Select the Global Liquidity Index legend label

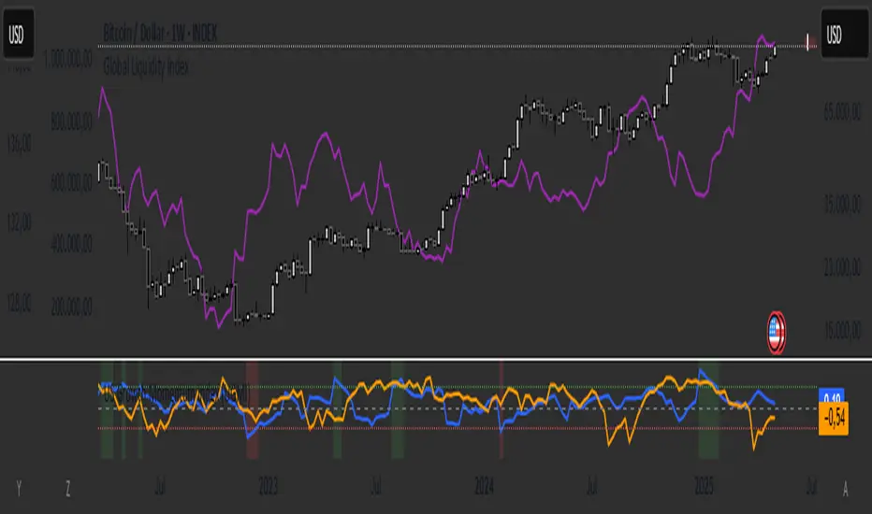[x=146, y=67]
